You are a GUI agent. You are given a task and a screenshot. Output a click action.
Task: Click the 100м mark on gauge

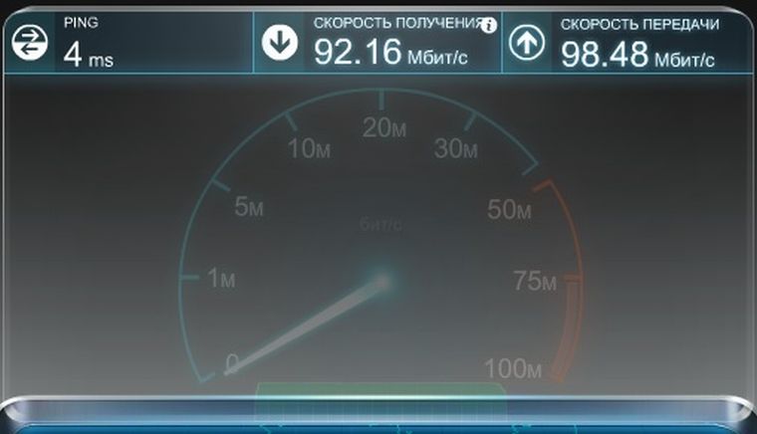coord(513,368)
